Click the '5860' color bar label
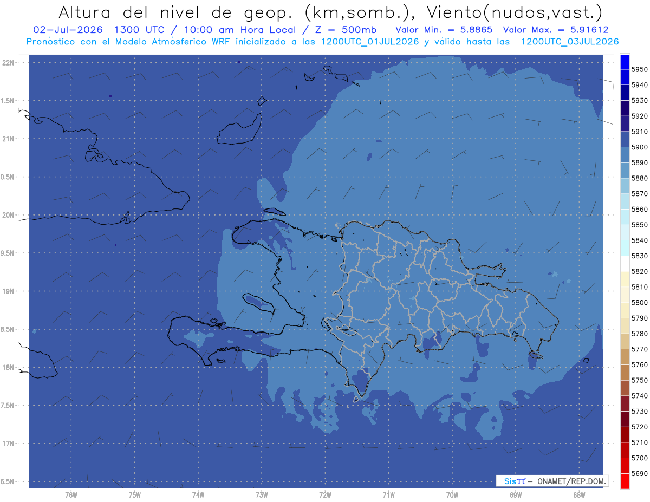 coord(640,210)
